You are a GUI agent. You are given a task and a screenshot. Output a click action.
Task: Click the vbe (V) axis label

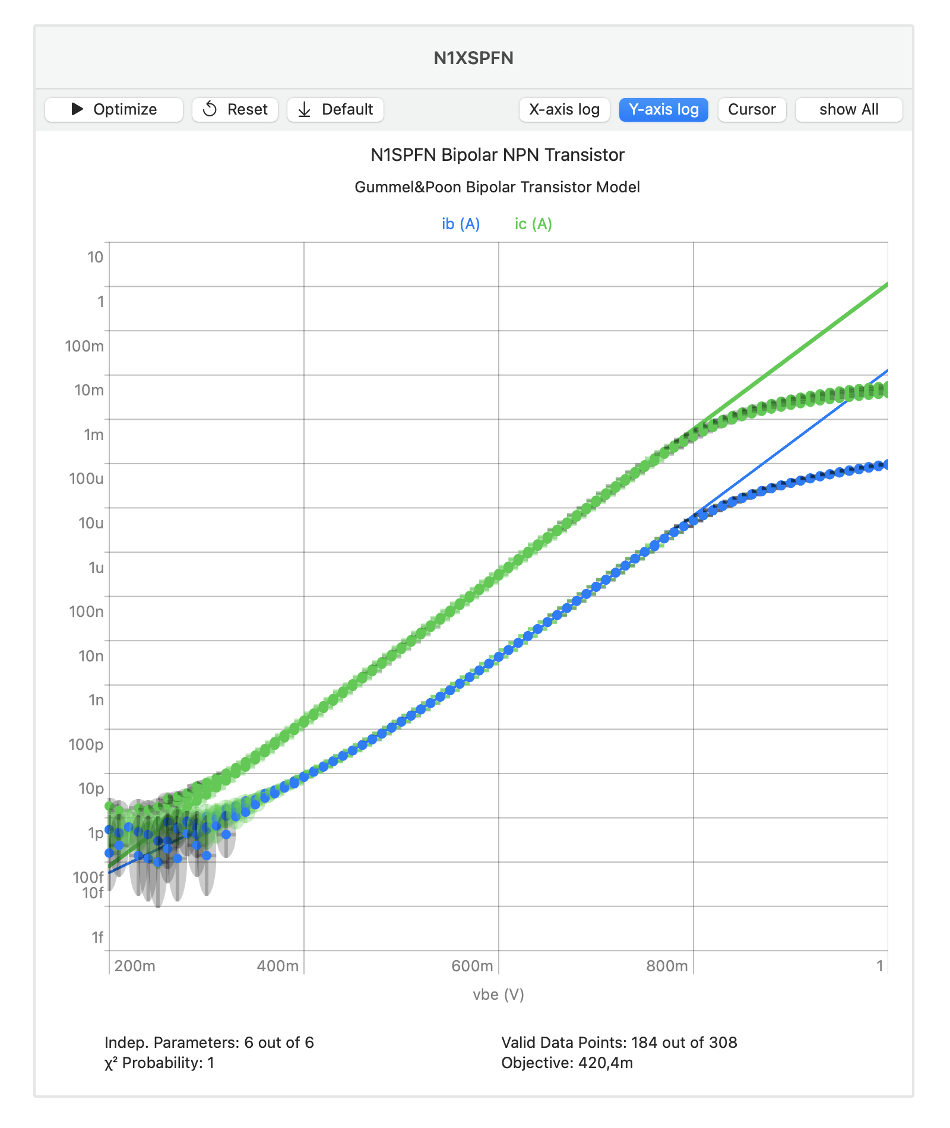coord(498,994)
